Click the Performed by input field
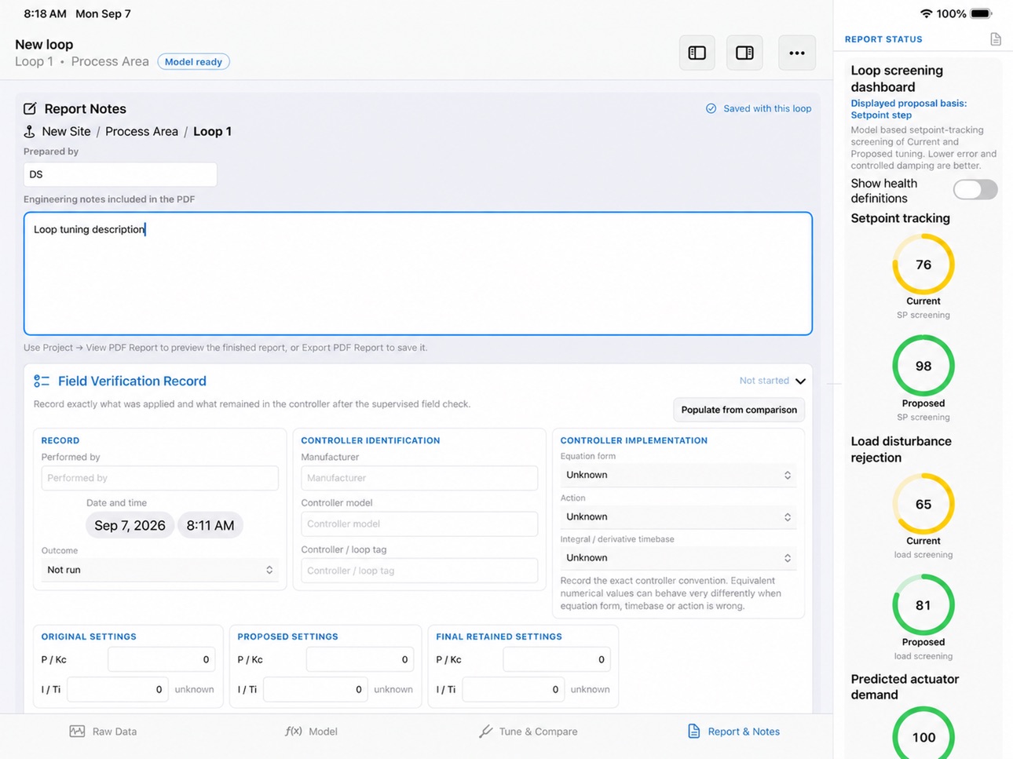1013x759 pixels. click(159, 478)
